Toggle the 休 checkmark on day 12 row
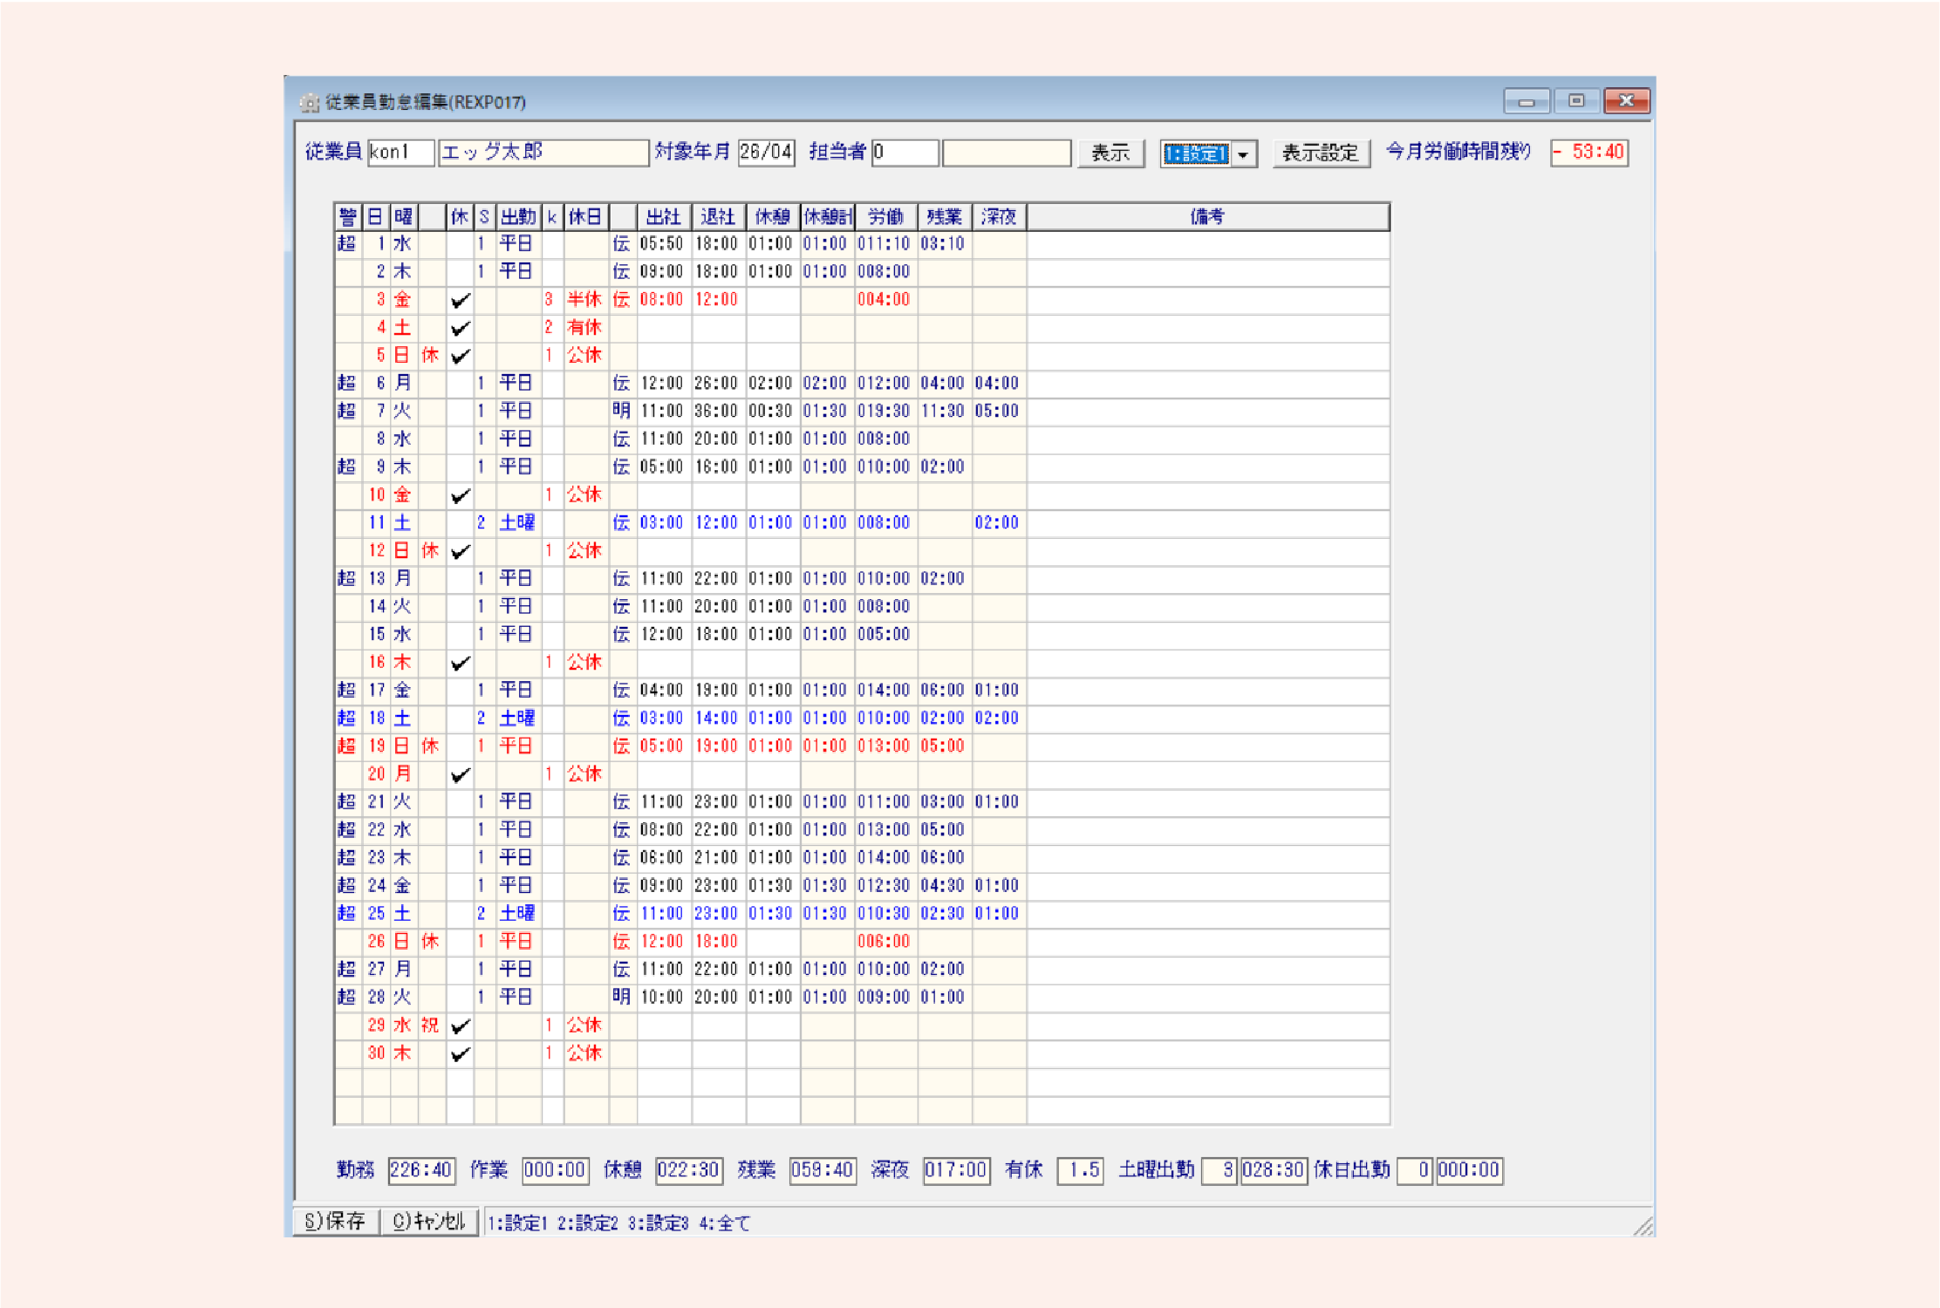This screenshot has width=1940, height=1308. pyautogui.click(x=460, y=551)
